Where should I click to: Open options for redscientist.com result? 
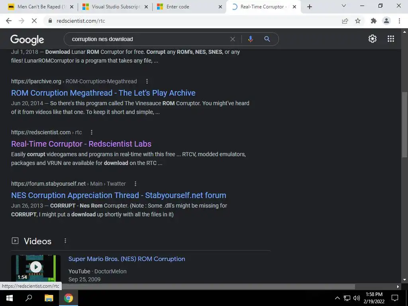click(x=92, y=132)
